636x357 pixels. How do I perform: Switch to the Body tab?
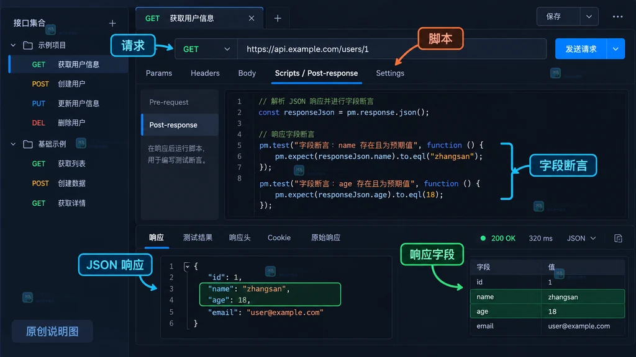click(x=247, y=73)
